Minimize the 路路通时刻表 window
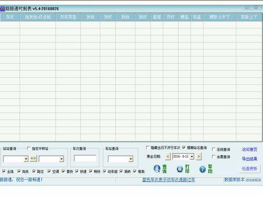This screenshot has height=197, width=263. click(x=247, y=8)
